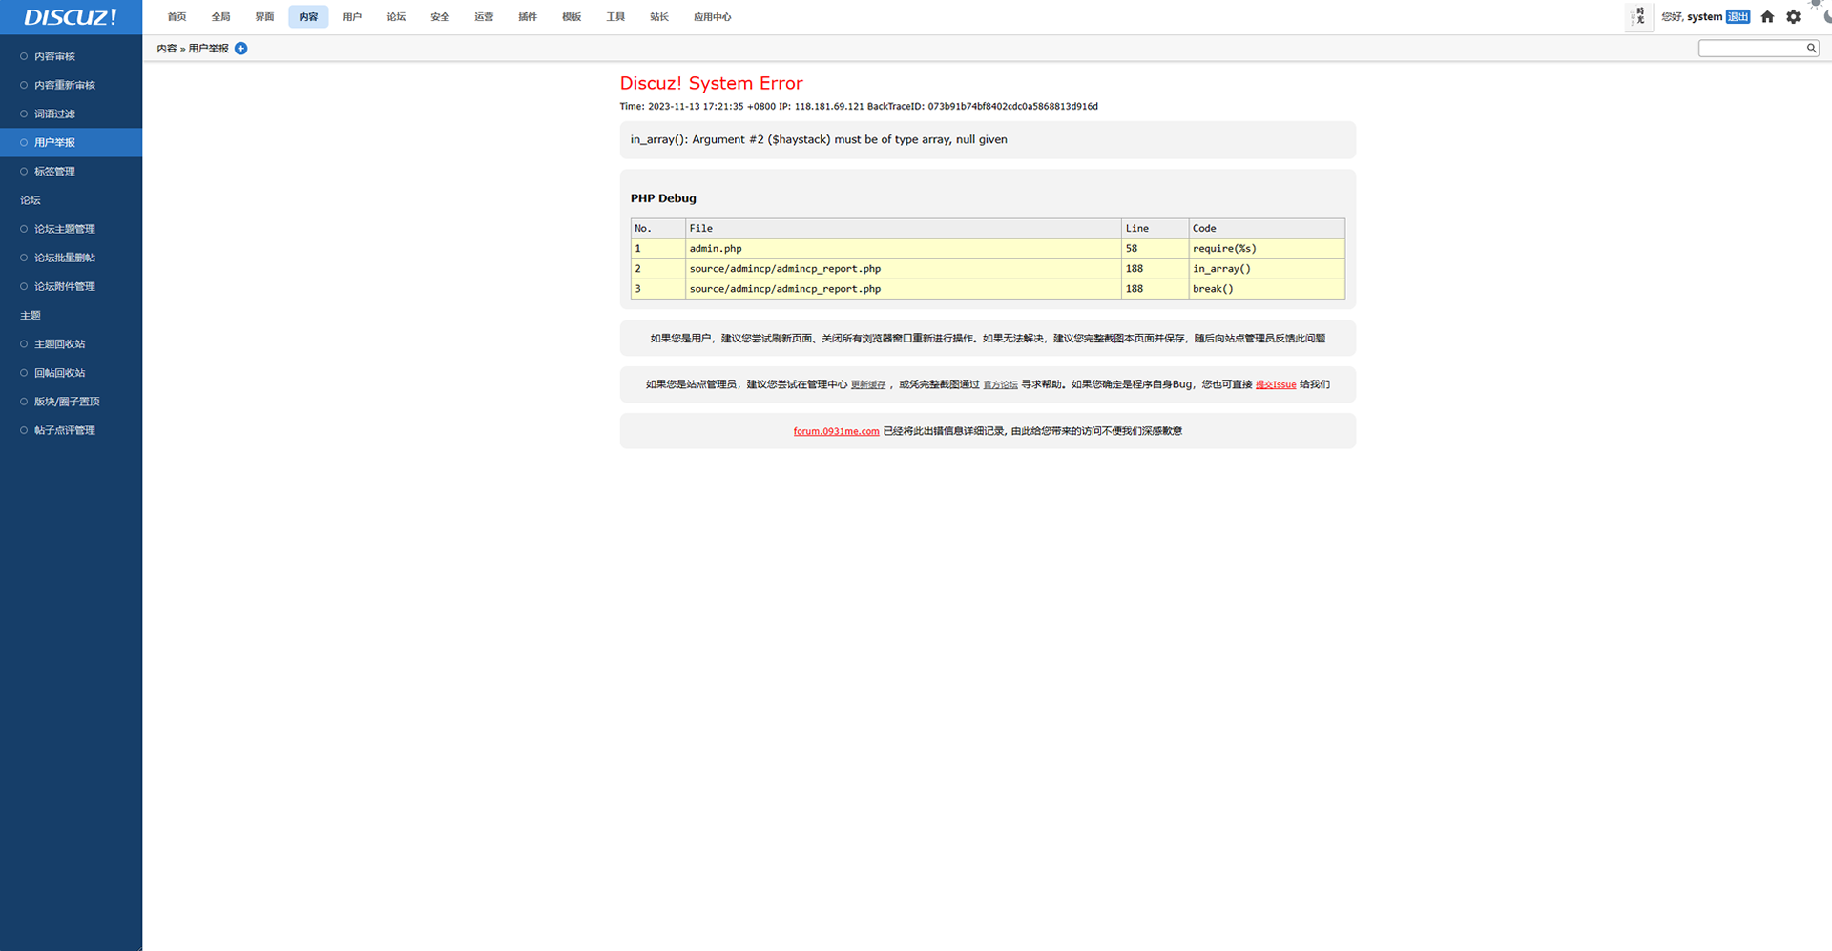Screen dimensions: 1832x951
Task: Open the 安全 menu
Action: (440, 17)
